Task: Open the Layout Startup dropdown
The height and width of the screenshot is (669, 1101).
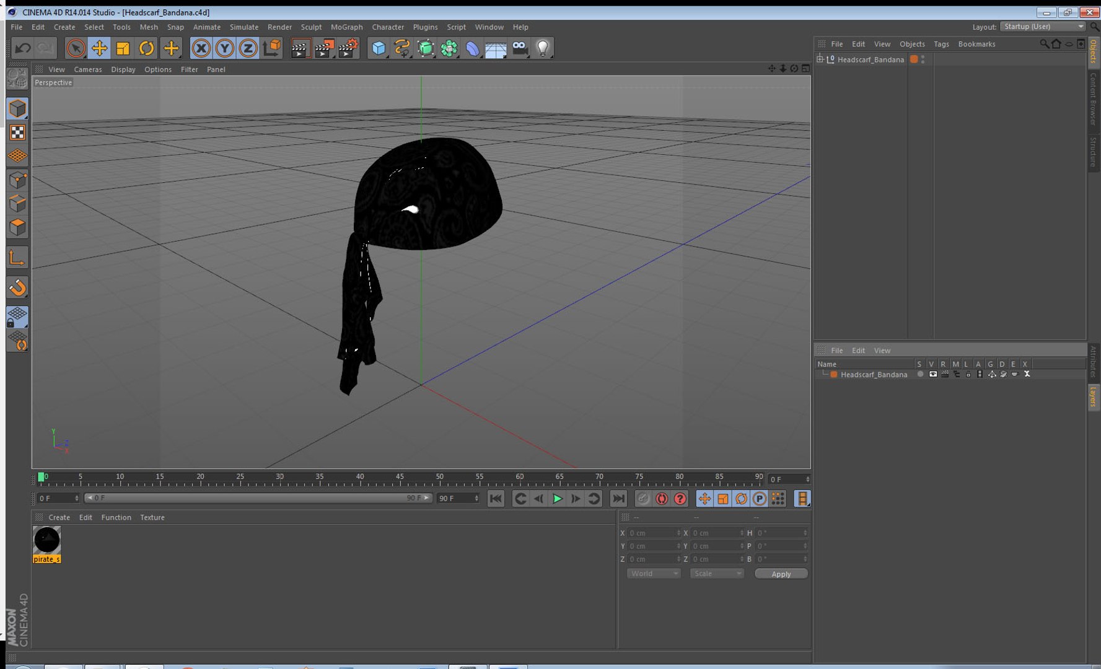Action: point(1042,27)
